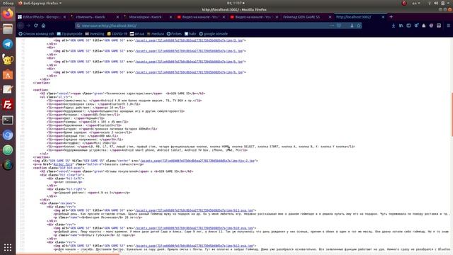Click the Хит сезона source line
453x255 pixels.
pyautogui.click(x=68, y=182)
